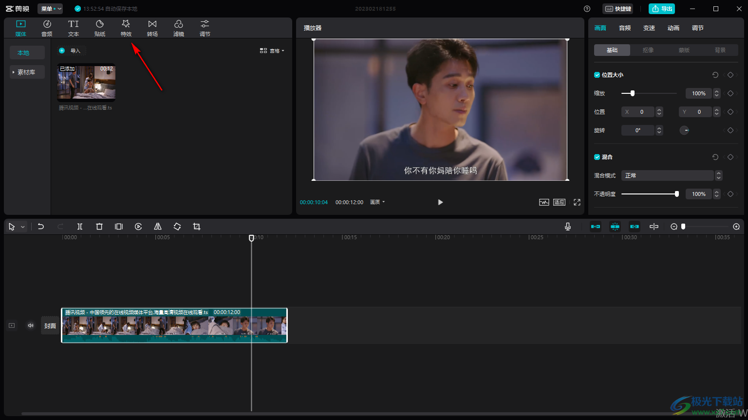This screenshot has width=748, height=420.
Task: Click the preview axis split icon in timeline toolbar
Action: pos(654,227)
